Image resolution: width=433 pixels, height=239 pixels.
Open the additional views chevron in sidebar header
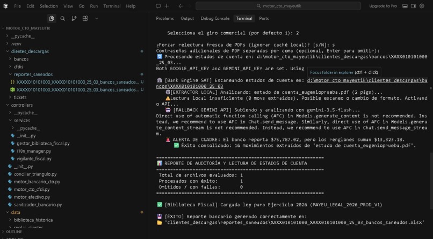[x=96, y=18]
